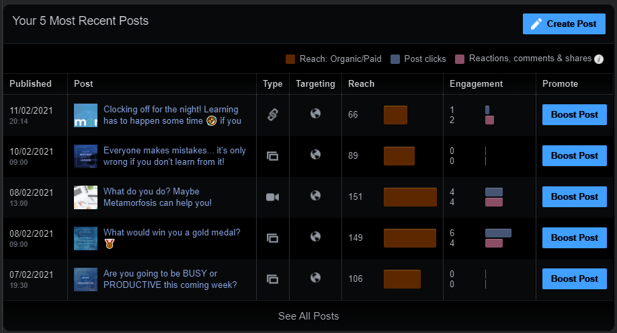Open See All Posts link
Viewport: 617px width, 333px height.
[x=308, y=316]
